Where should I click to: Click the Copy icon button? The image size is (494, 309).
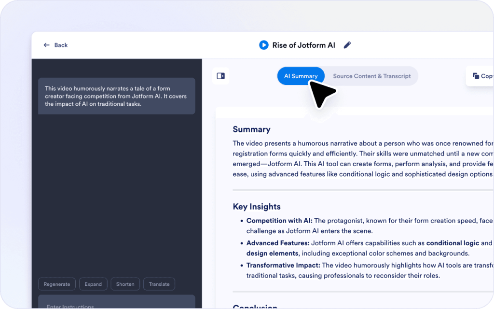point(476,76)
